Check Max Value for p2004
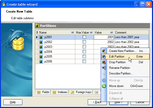Viewport: 153px width, 108px height. click(x=84, y=52)
